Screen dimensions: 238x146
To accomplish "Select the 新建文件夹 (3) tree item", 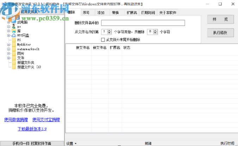I will point(29,67).
